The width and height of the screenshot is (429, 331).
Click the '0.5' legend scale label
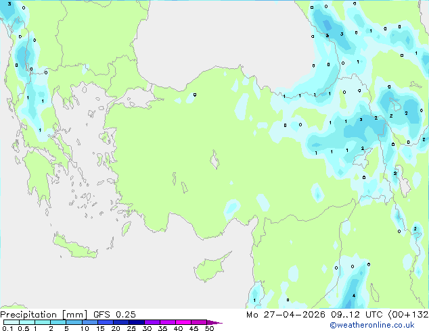tap(24, 328)
